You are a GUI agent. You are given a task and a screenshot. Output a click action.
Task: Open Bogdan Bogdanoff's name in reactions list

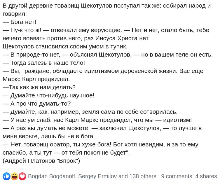coord(52,176)
